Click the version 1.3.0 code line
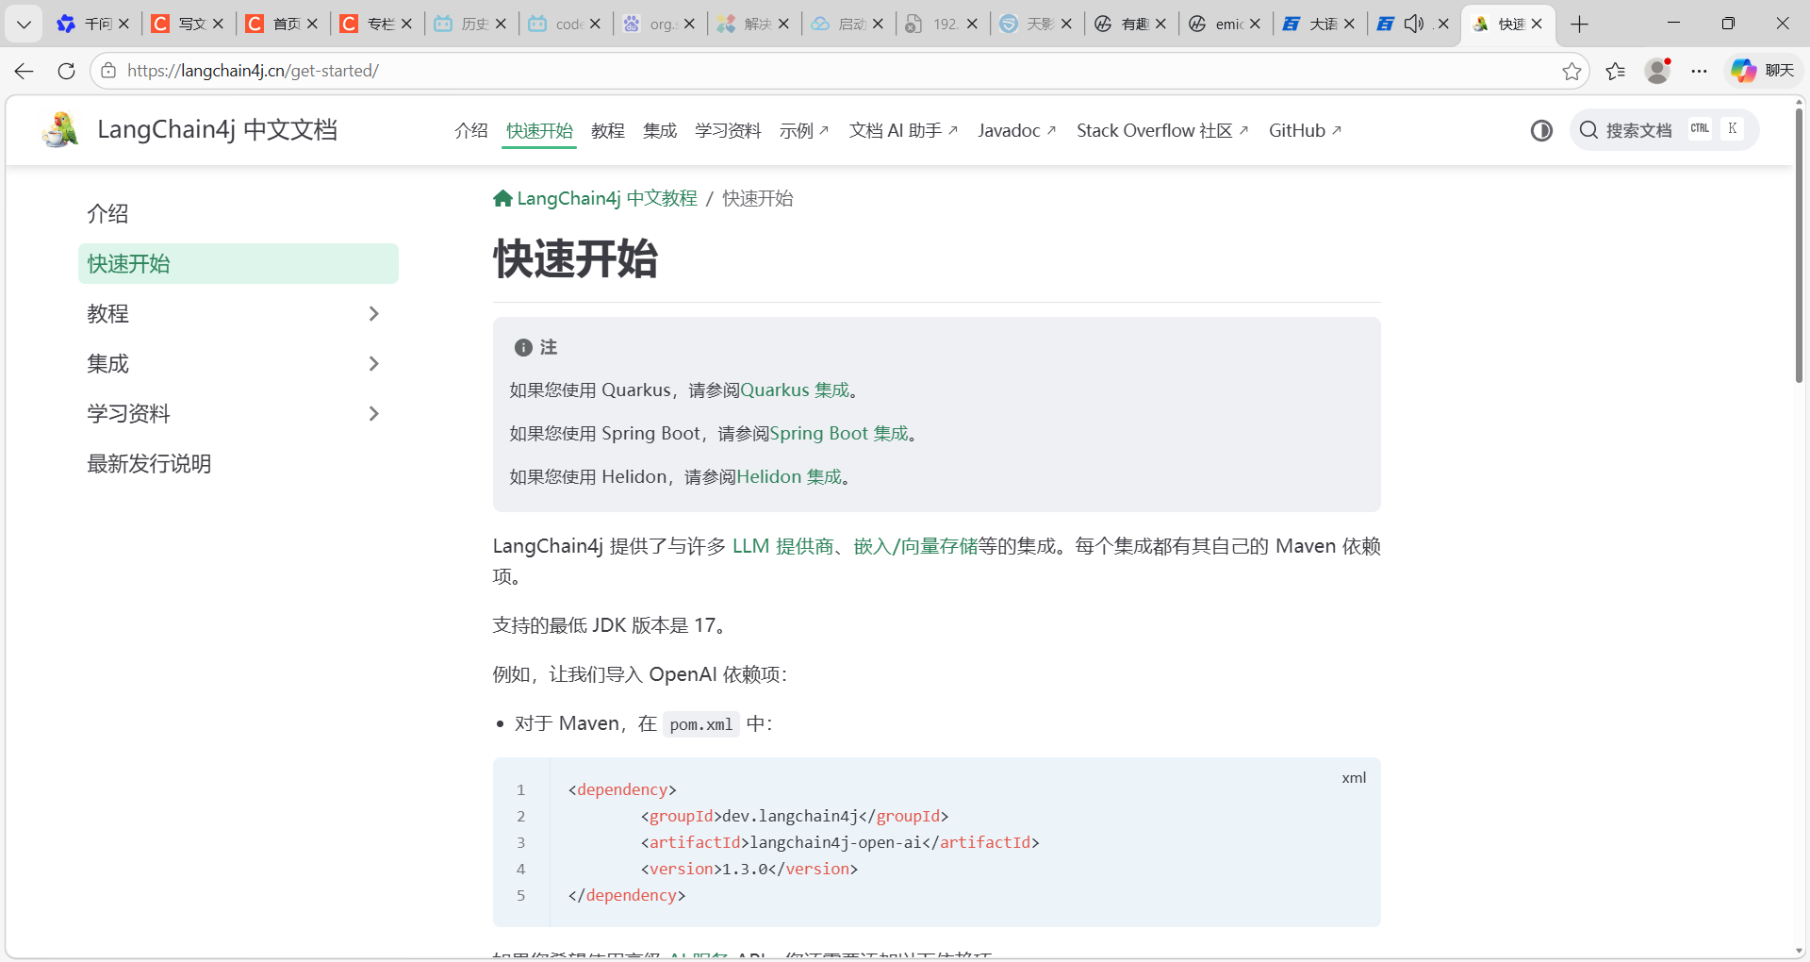Image resolution: width=1810 pixels, height=962 pixels. click(749, 869)
